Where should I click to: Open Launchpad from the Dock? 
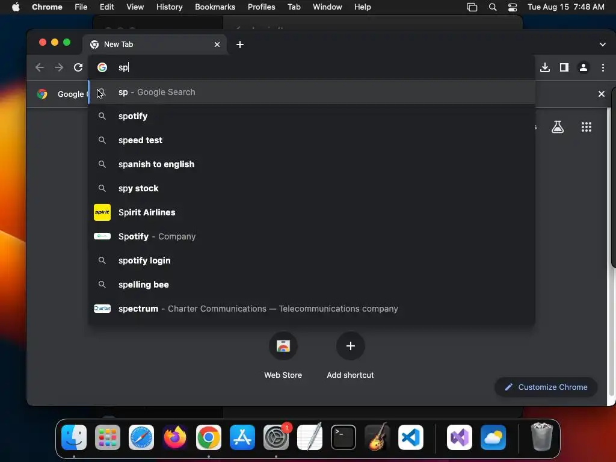[108, 437]
